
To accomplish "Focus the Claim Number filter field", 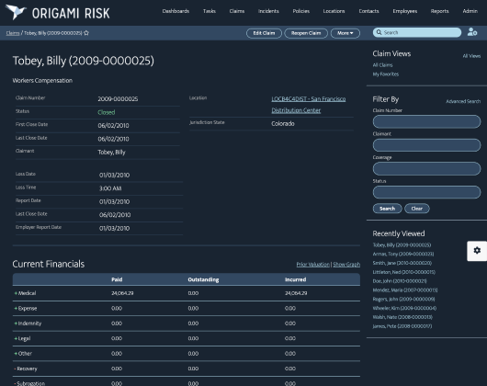I will (x=426, y=121).
